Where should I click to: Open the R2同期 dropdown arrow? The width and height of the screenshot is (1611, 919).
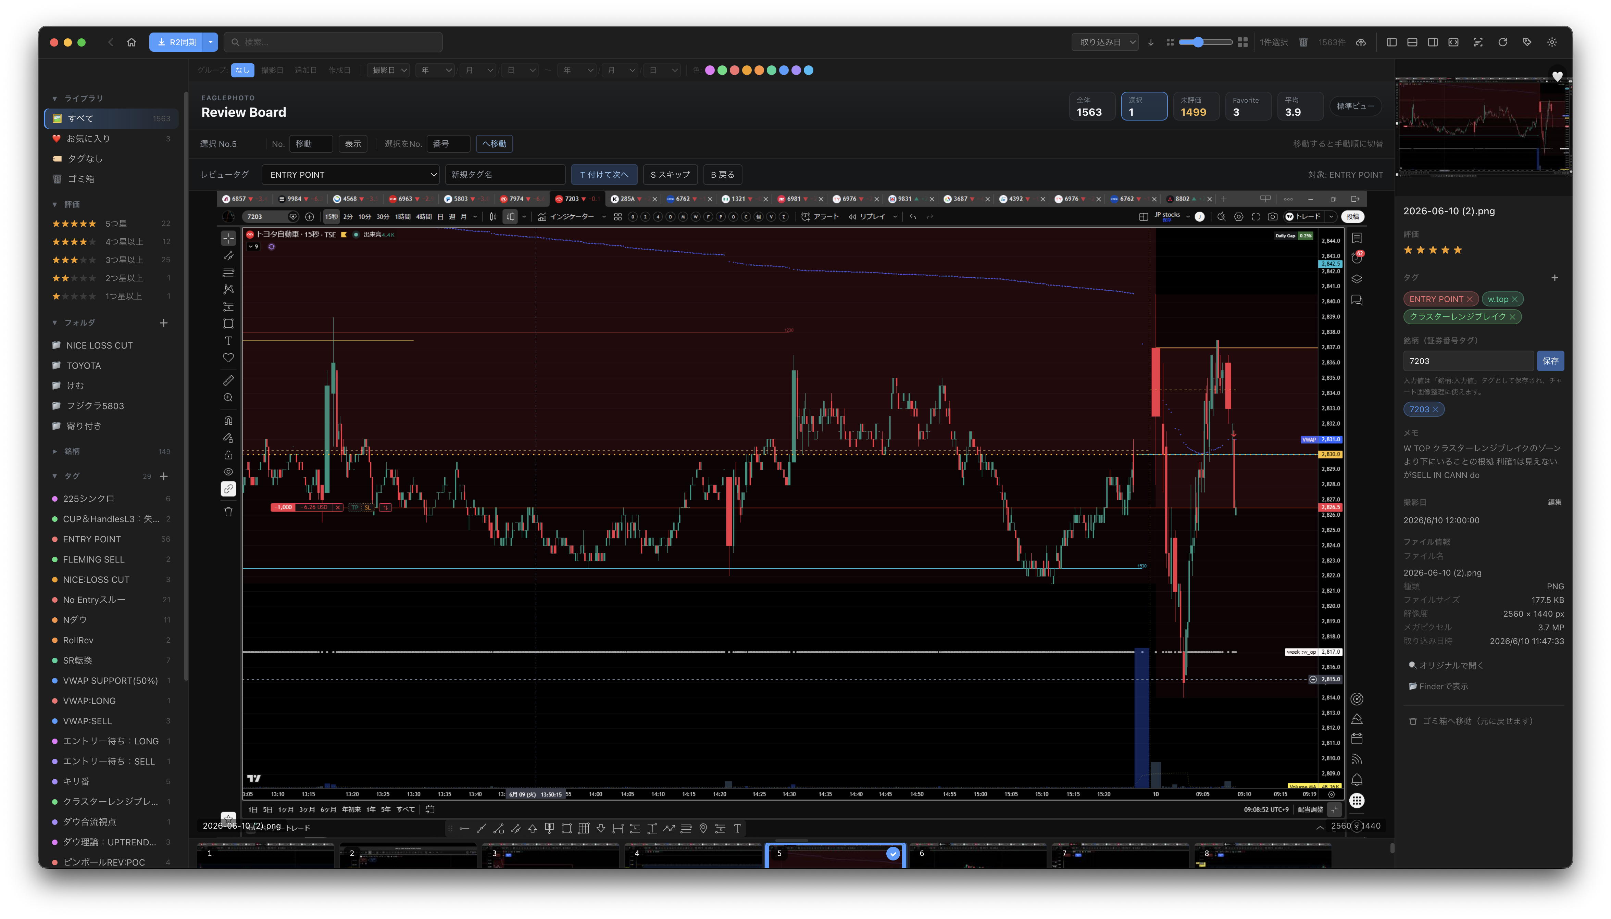[210, 42]
